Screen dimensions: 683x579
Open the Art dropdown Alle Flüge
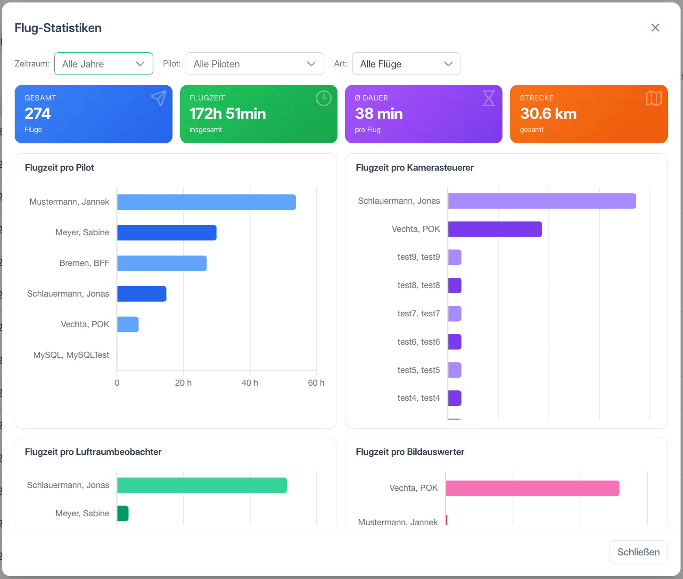[x=406, y=64]
